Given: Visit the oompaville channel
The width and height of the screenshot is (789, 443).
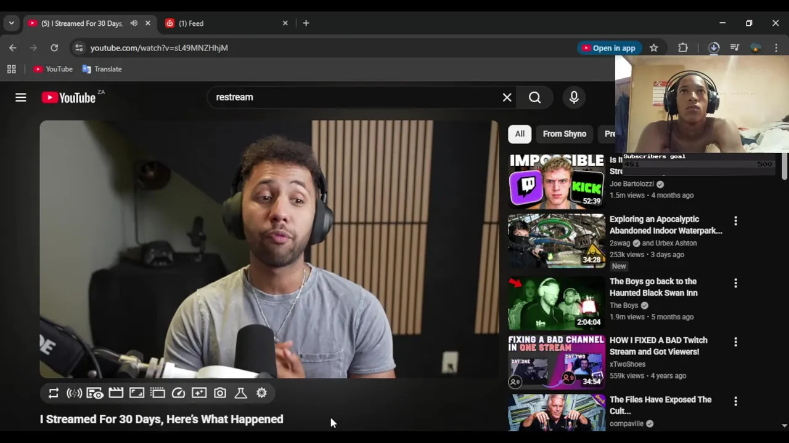Looking at the screenshot, I should click(626, 423).
